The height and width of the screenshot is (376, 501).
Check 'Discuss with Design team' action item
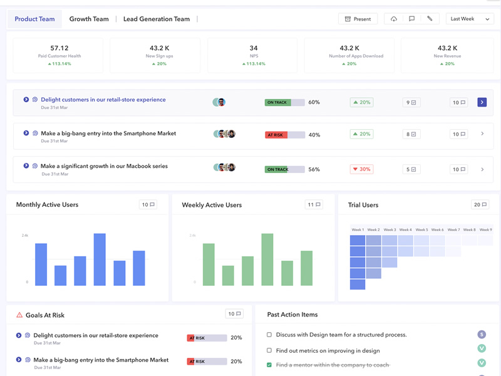click(269, 335)
